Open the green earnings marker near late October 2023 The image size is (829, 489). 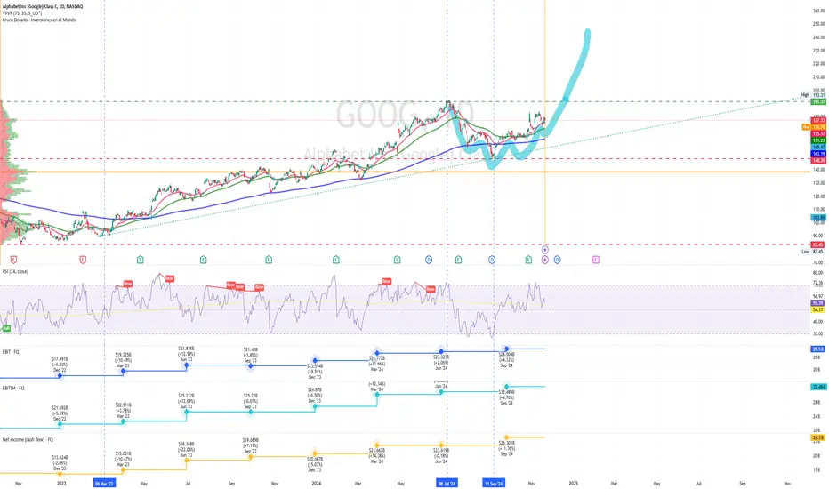tap(269, 260)
